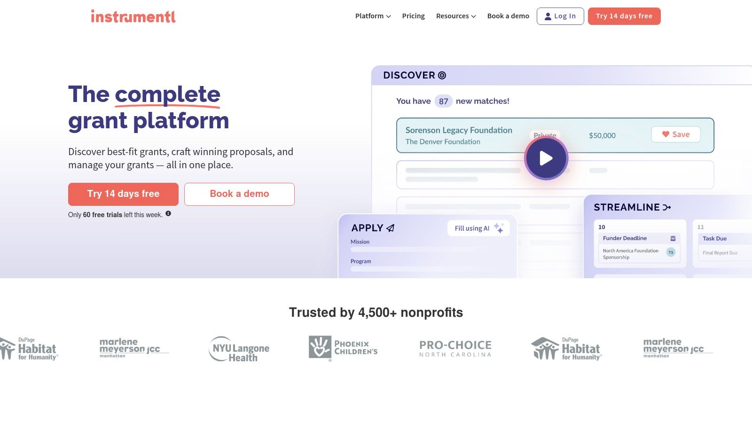
Task: Click Try 14 days free in header
Action: pos(624,16)
